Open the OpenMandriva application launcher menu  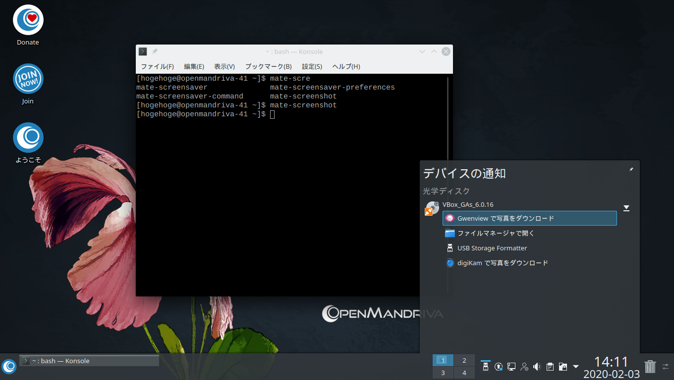click(x=9, y=366)
